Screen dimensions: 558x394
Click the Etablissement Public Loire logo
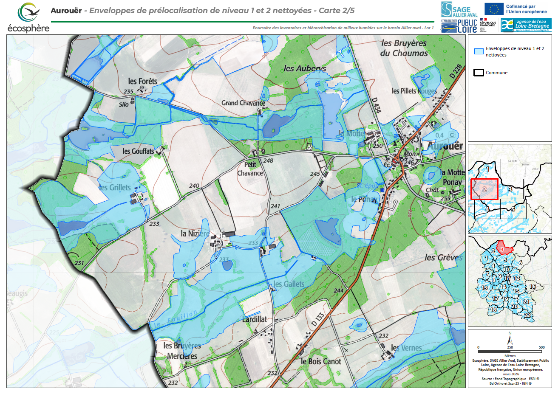459,26
